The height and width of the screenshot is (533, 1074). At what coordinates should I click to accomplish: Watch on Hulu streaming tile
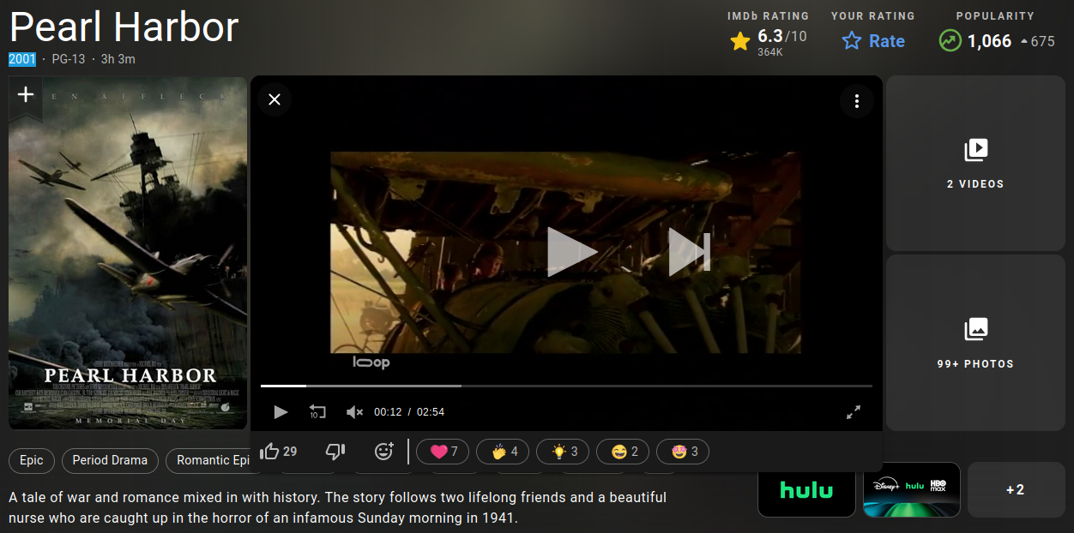(x=806, y=490)
